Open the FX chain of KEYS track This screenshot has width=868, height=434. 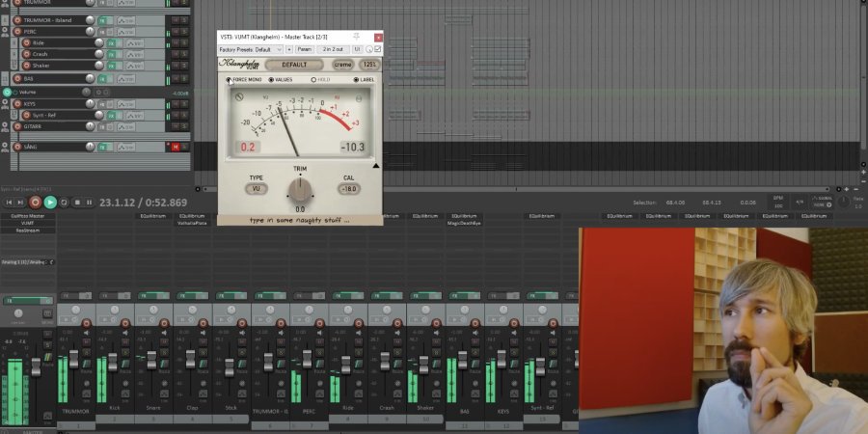tap(102, 104)
